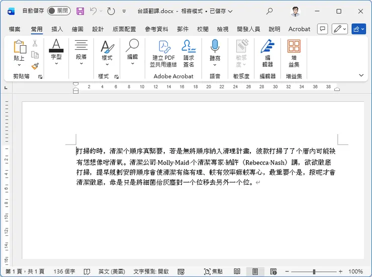Toggle the AutoSave switch
The image size is (372, 277).
coord(59,11)
